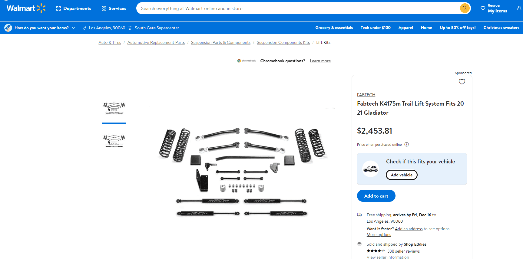Click the delivery truck shipping icon
523x259 pixels.
[359, 215]
